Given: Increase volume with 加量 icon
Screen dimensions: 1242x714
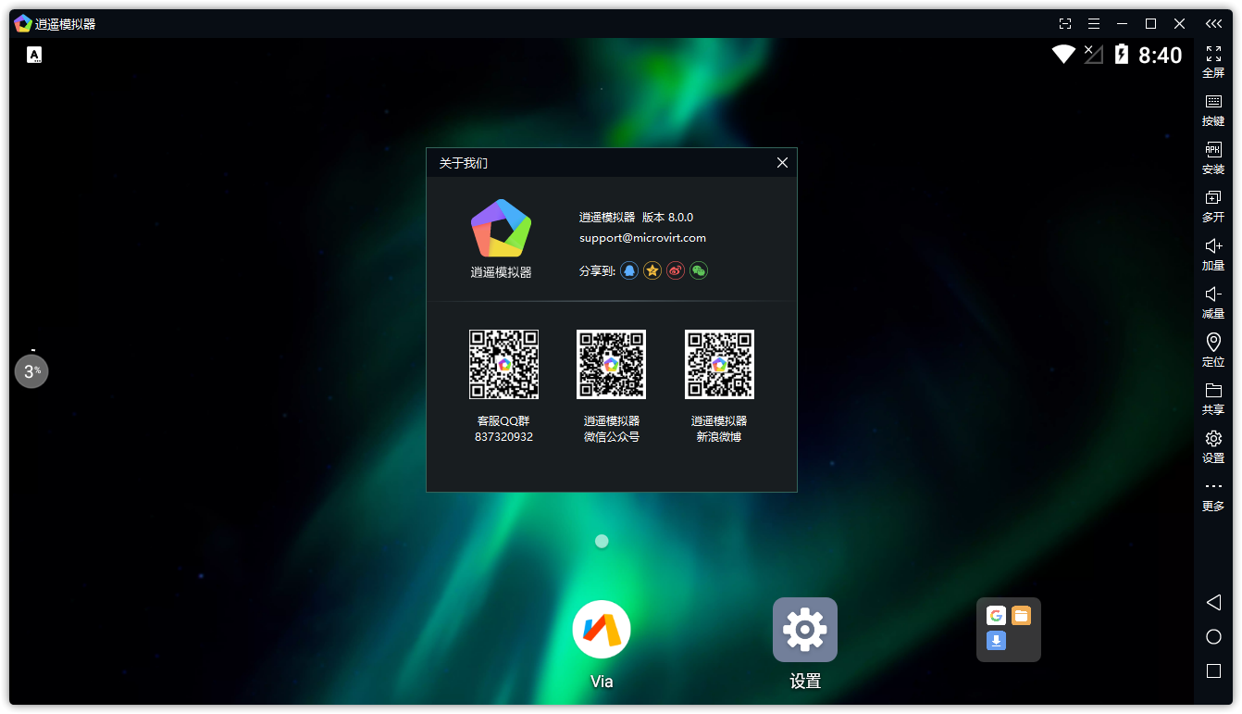Looking at the screenshot, I should 1213,254.
